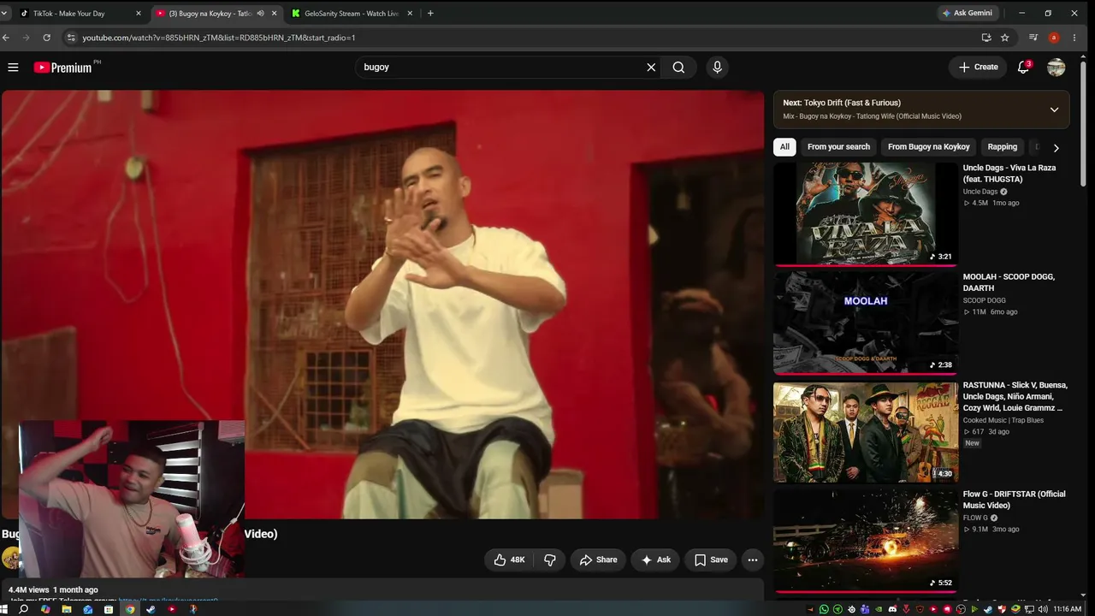Open the YouTube account avatar menu

1057,67
